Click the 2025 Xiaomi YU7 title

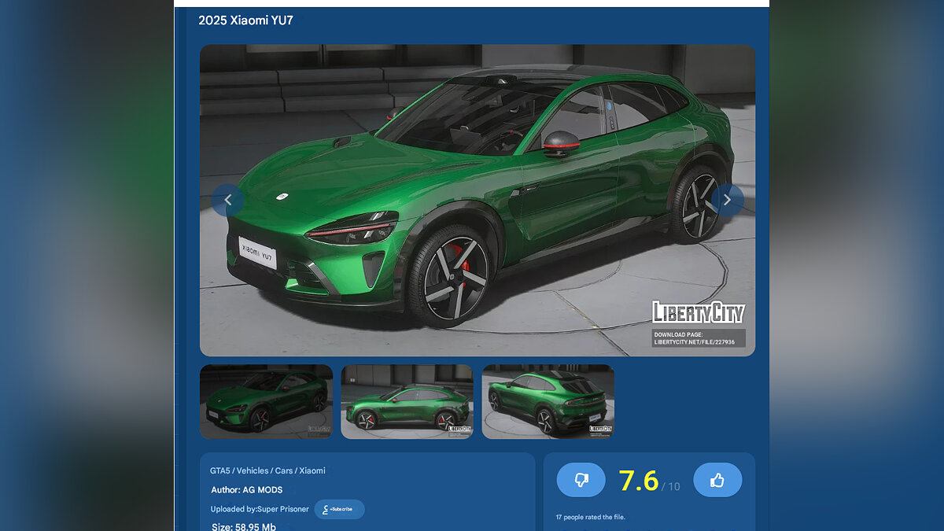click(245, 20)
